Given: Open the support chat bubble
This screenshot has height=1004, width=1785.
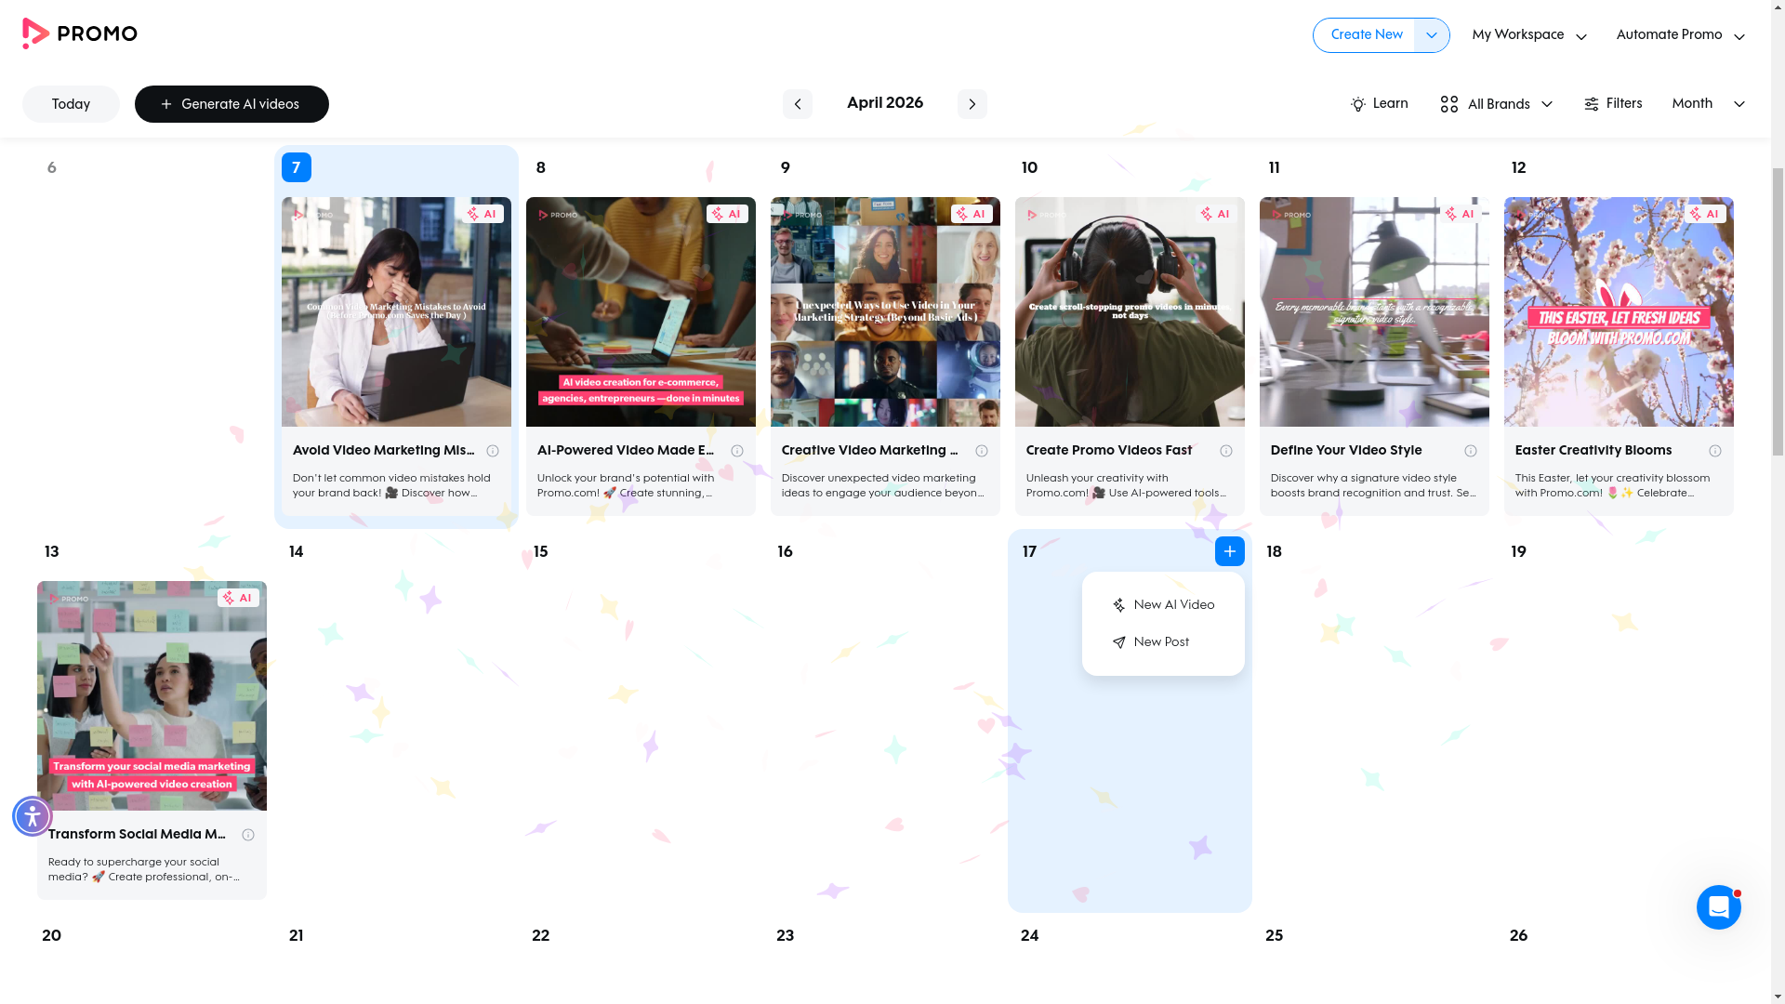Looking at the screenshot, I should coord(1718,906).
